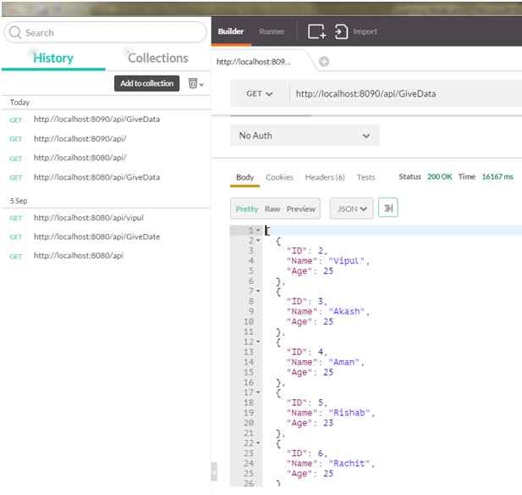Click the search magnifier icon

click(x=15, y=32)
